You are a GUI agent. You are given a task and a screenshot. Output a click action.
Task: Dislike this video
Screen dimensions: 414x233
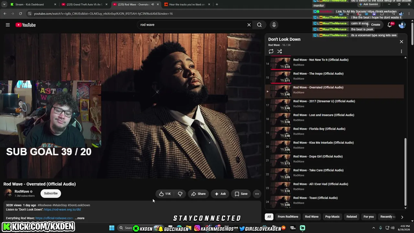point(180,194)
